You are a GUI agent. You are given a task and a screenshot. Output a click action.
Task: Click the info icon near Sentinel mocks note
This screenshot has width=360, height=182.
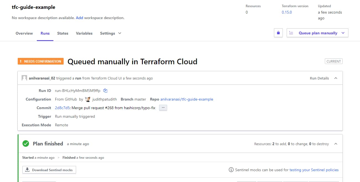click(x=231, y=170)
